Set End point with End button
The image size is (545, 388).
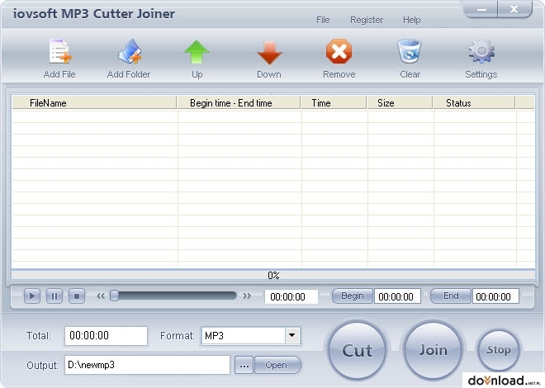(451, 296)
